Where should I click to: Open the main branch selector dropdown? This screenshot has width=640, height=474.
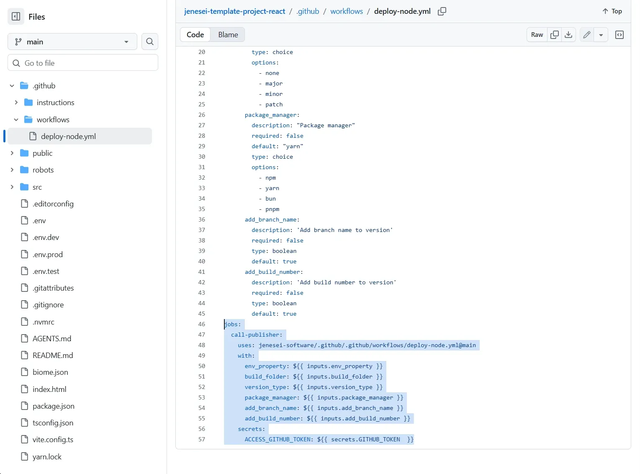tap(72, 42)
